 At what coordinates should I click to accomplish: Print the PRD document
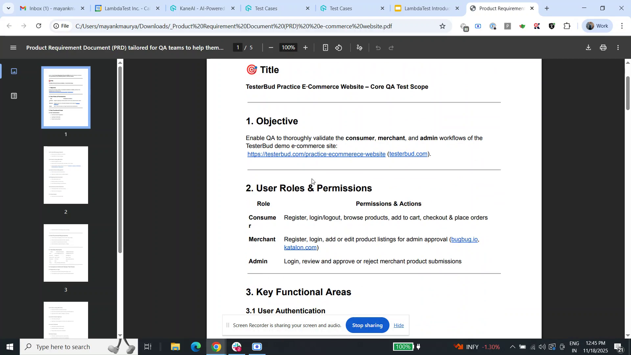click(x=603, y=47)
